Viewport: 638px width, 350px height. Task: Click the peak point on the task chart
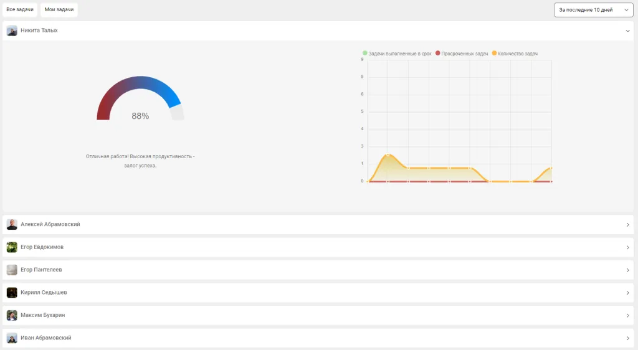point(388,154)
